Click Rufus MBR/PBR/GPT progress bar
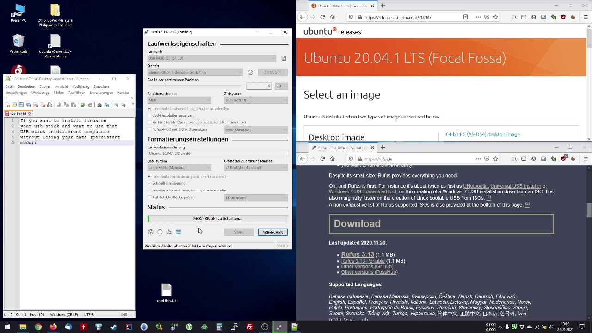592x333 pixels. 218,218
